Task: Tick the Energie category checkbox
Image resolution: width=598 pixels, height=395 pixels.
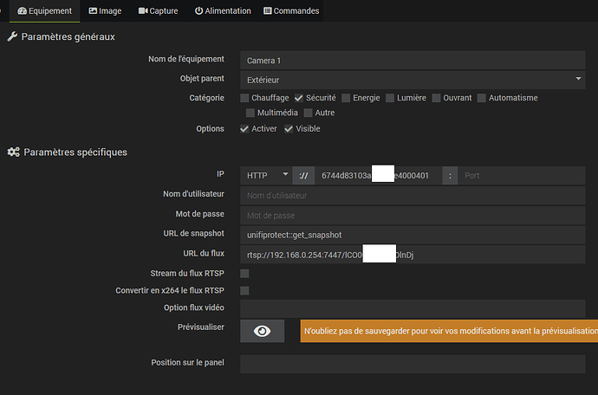Action: pyautogui.click(x=346, y=98)
